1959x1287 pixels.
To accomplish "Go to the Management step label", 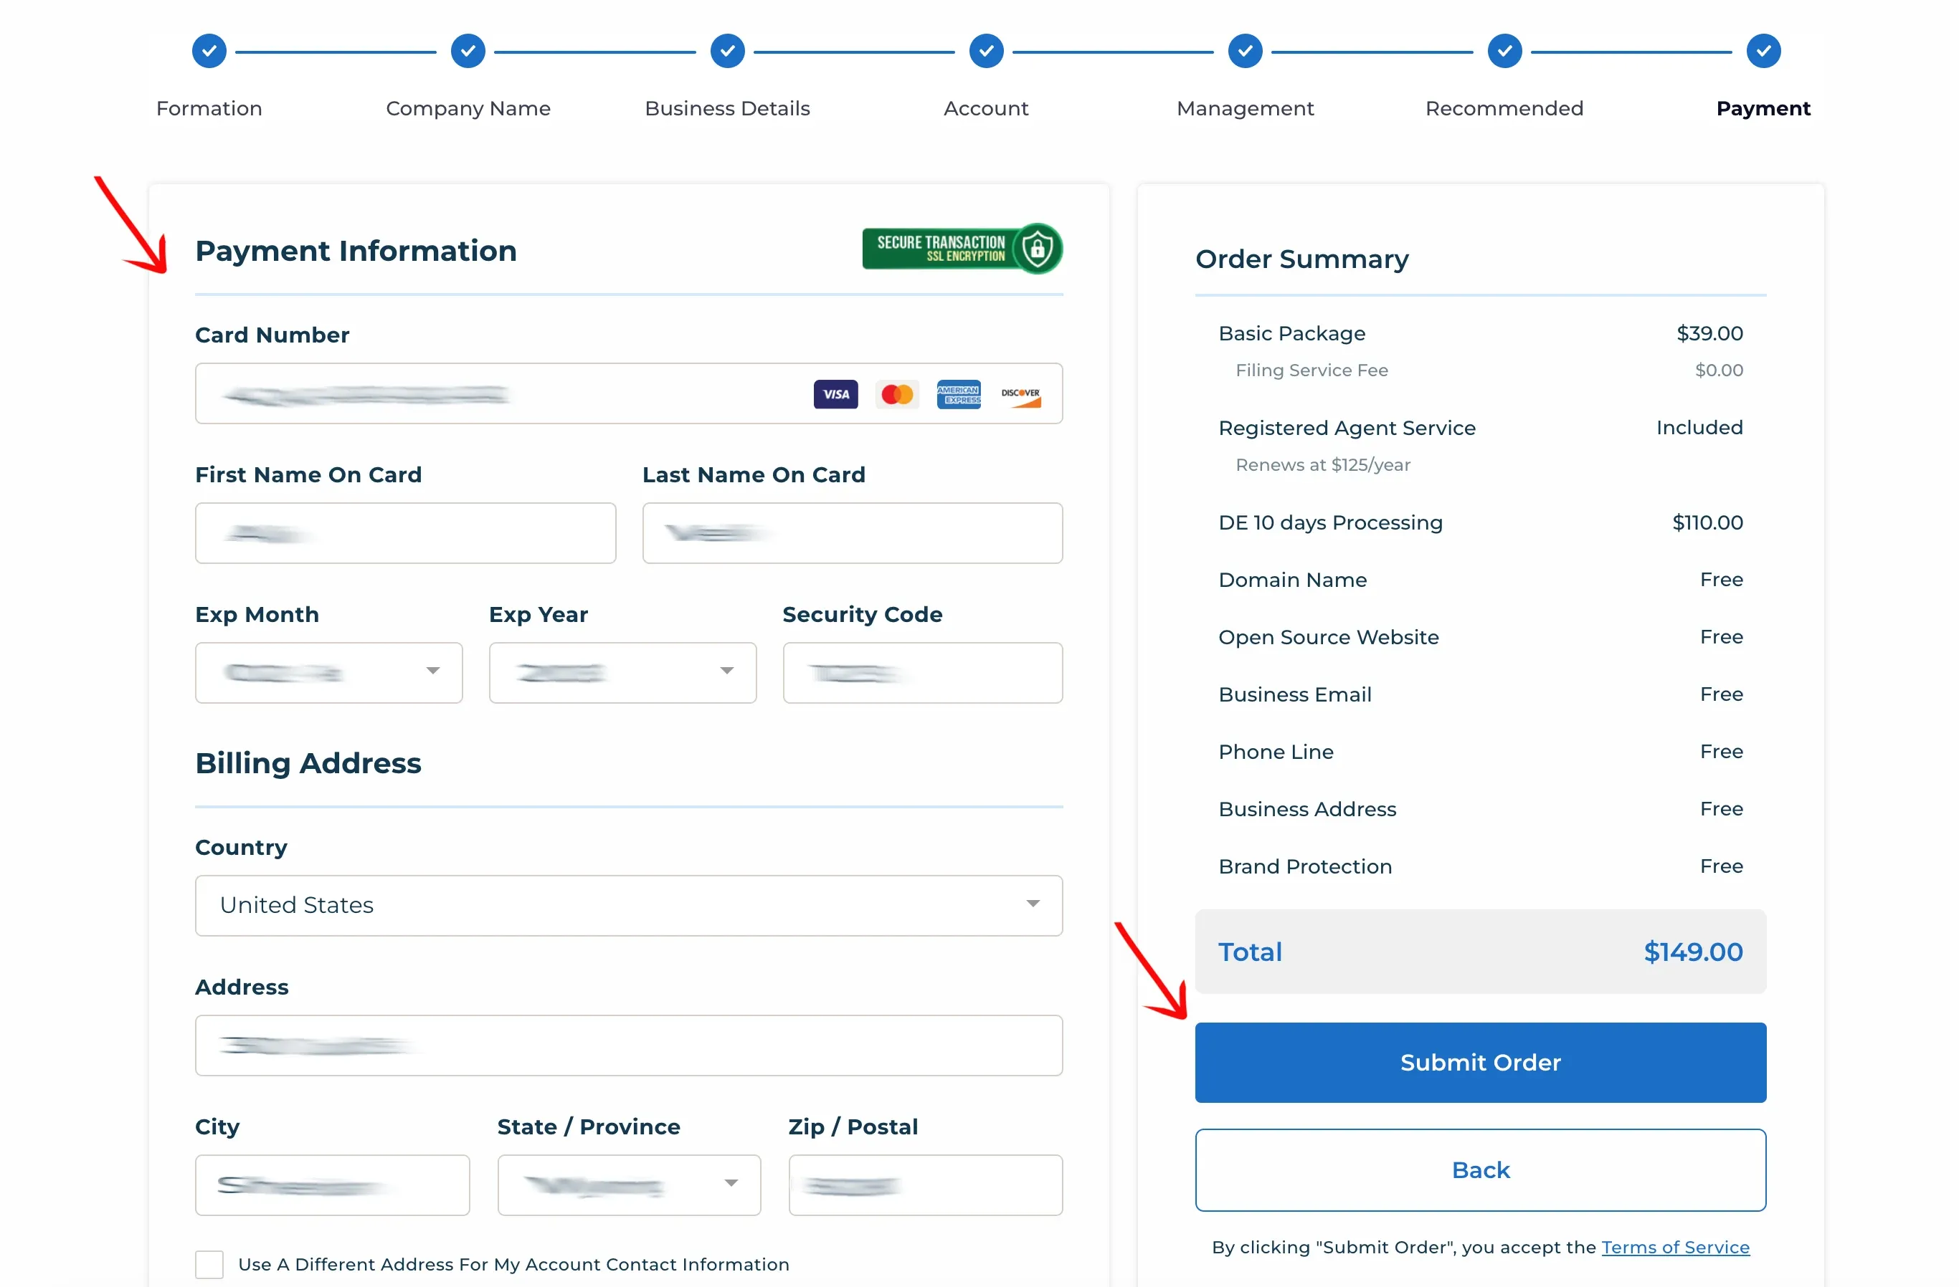I will pyautogui.click(x=1246, y=108).
